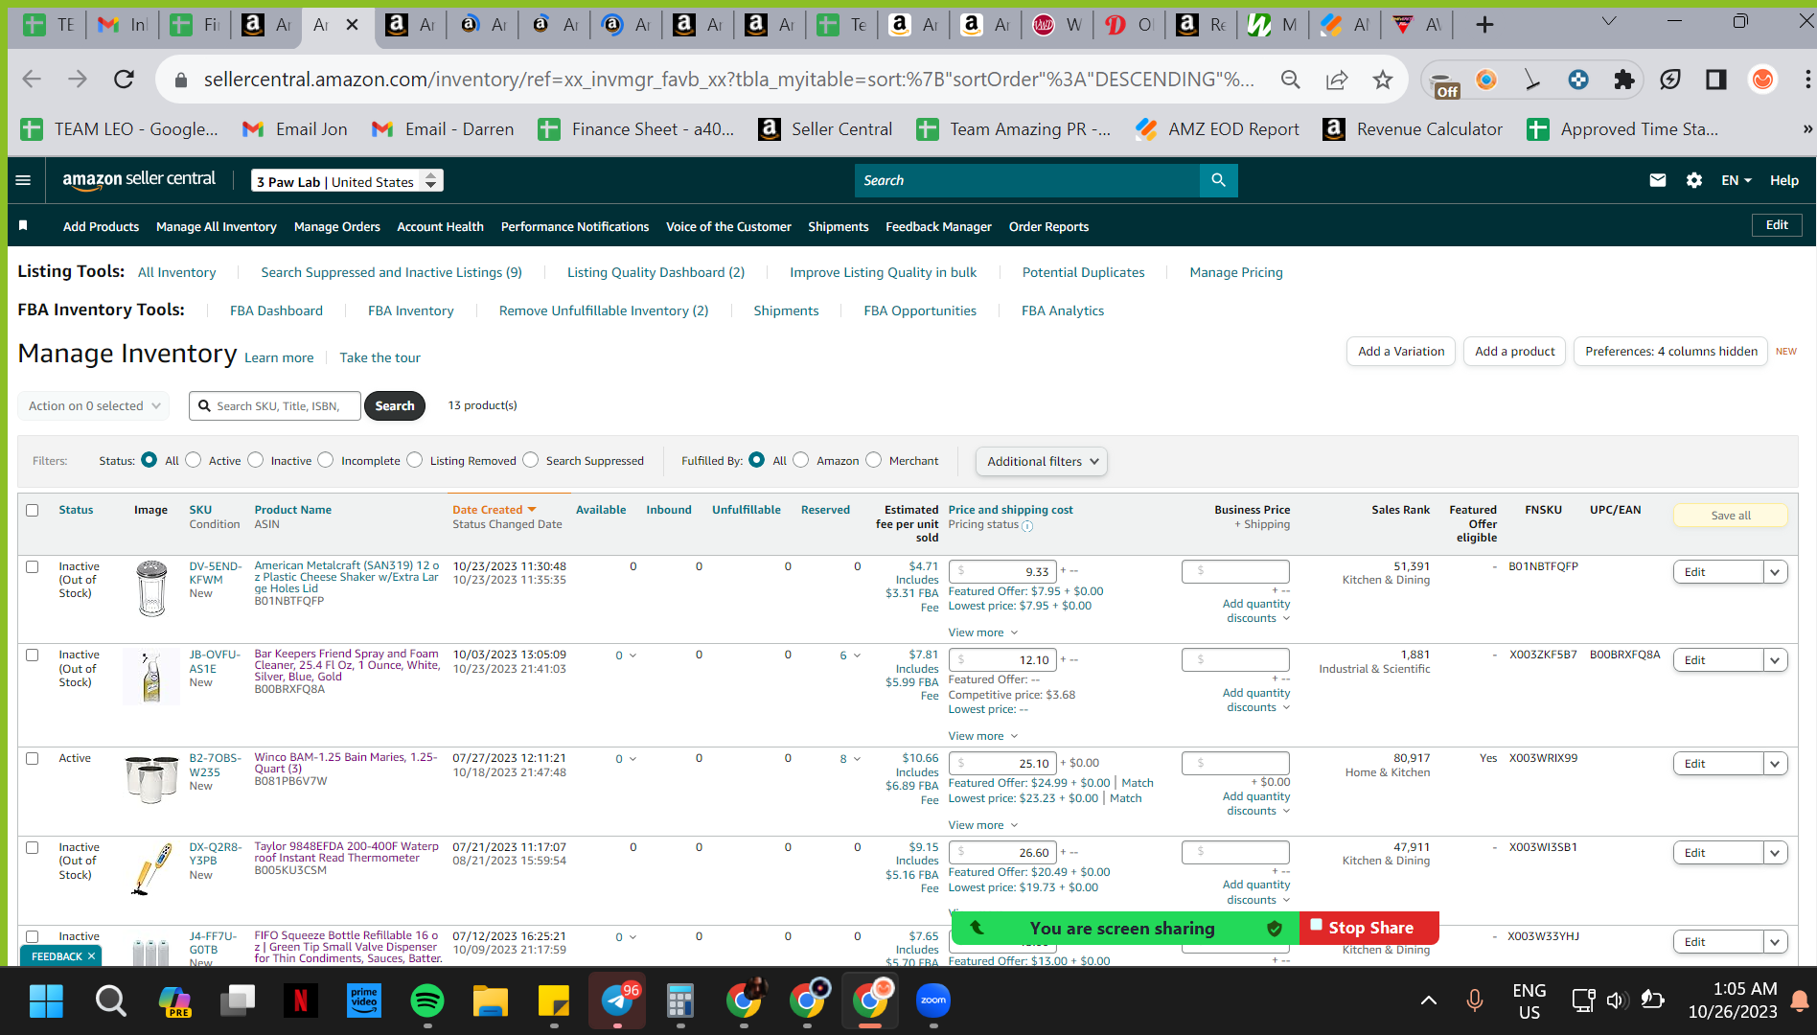The height and width of the screenshot is (1035, 1817).
Task: Click the share page icon in address bar
Action: tap(1337, 80)
